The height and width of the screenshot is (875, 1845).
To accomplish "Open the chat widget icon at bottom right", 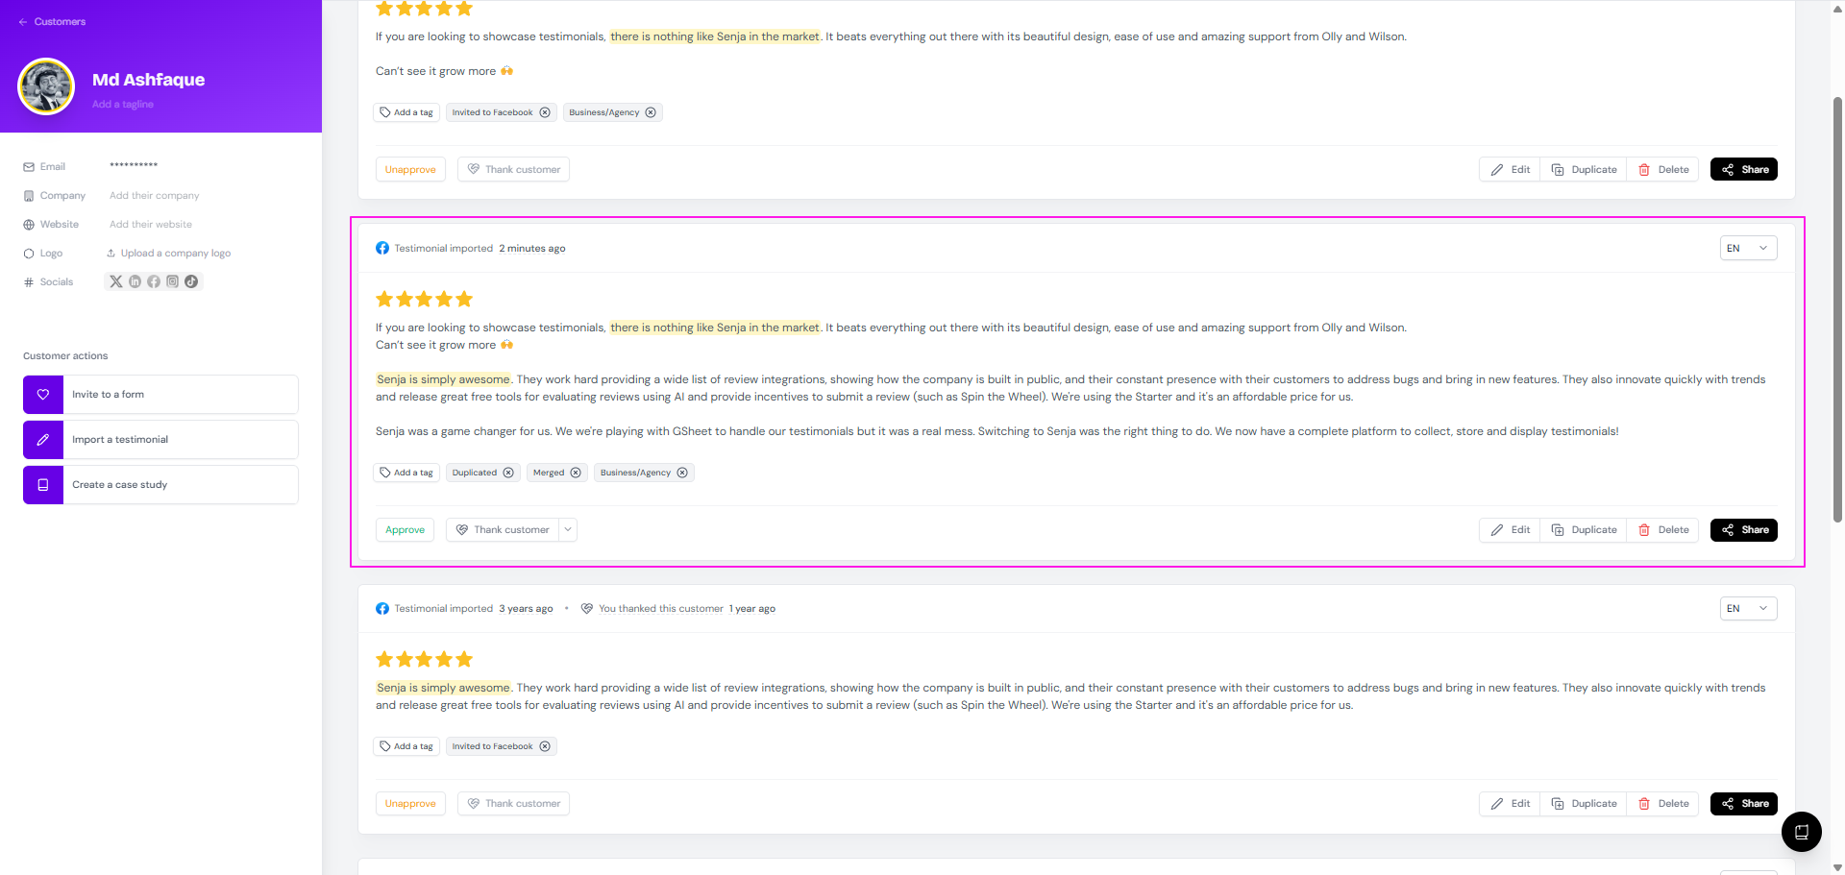I will coord(1801,832).
